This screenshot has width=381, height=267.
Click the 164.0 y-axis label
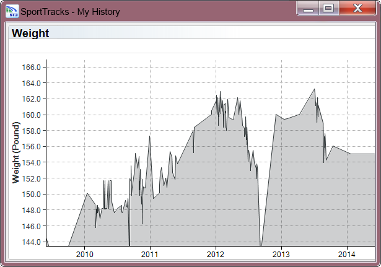click(32, 84)
